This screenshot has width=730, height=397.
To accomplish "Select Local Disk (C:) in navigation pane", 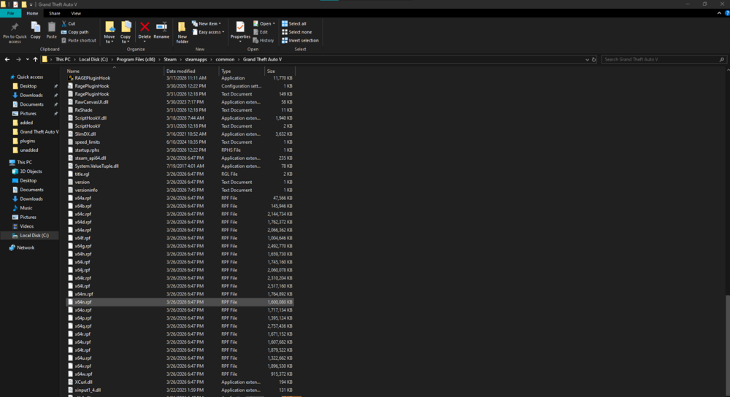I will 34,236.
